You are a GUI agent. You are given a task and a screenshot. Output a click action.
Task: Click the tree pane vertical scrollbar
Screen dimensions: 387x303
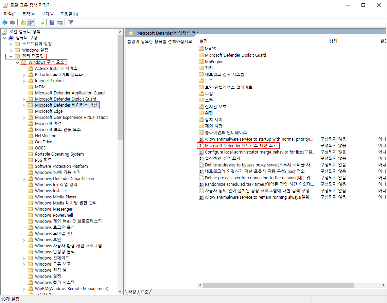[120, 88]
